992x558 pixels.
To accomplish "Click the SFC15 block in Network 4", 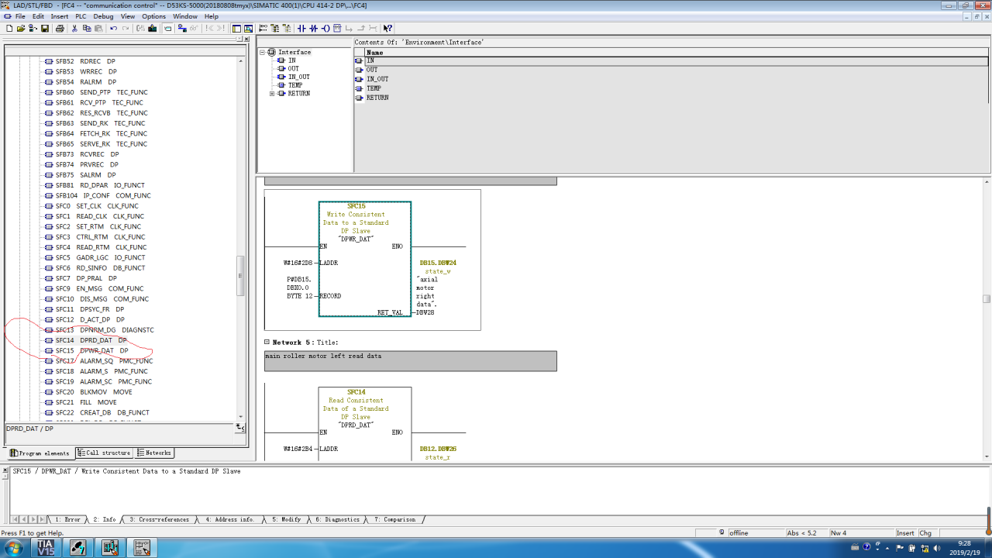I will pos(365,259).
